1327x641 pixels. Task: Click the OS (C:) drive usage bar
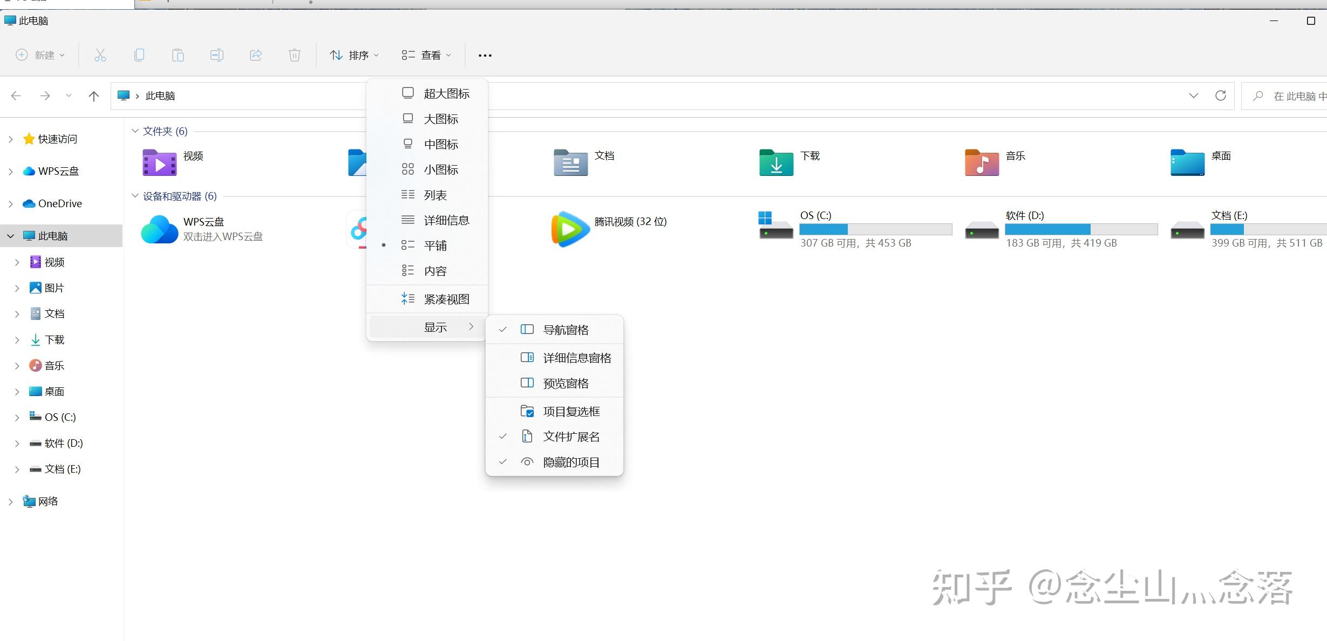[x=875, y=229]
